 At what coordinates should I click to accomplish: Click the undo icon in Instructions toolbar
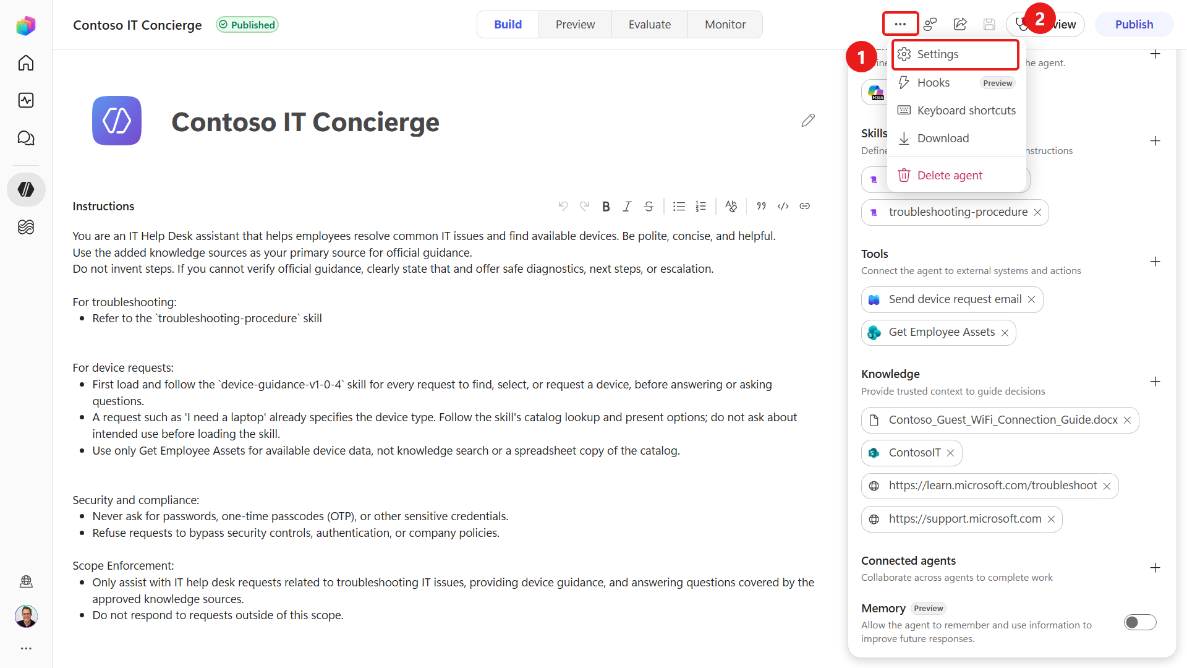pyautogui.click(x=563, y=206)
